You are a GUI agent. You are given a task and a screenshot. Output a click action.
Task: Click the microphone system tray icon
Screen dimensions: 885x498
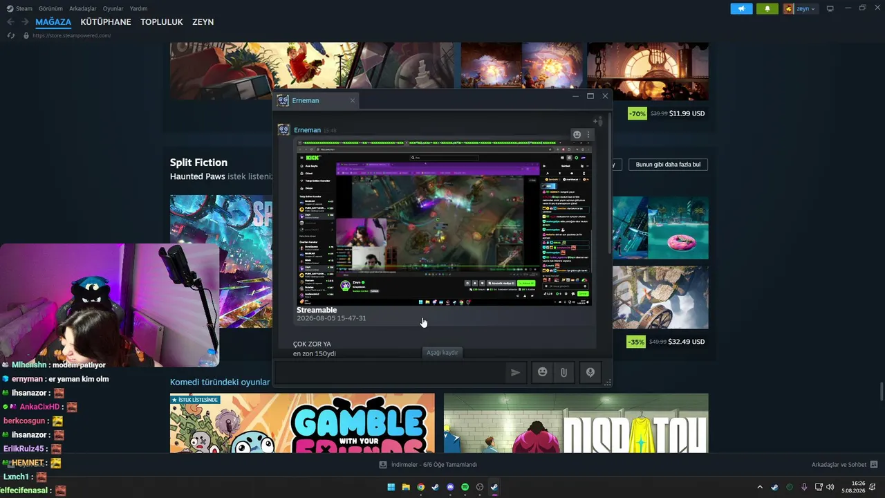804,487
